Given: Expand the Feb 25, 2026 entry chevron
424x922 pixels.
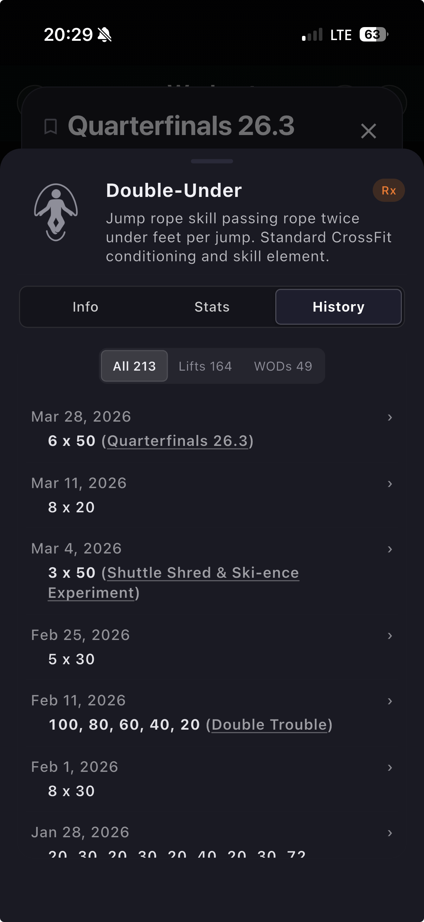Looking at the screenshot, I should coord(390,636).
